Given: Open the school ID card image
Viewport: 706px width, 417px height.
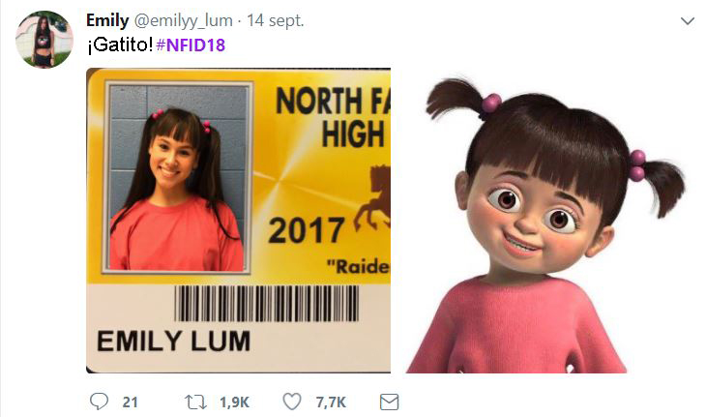Looking at the screenshot, I should click(238, 221).
